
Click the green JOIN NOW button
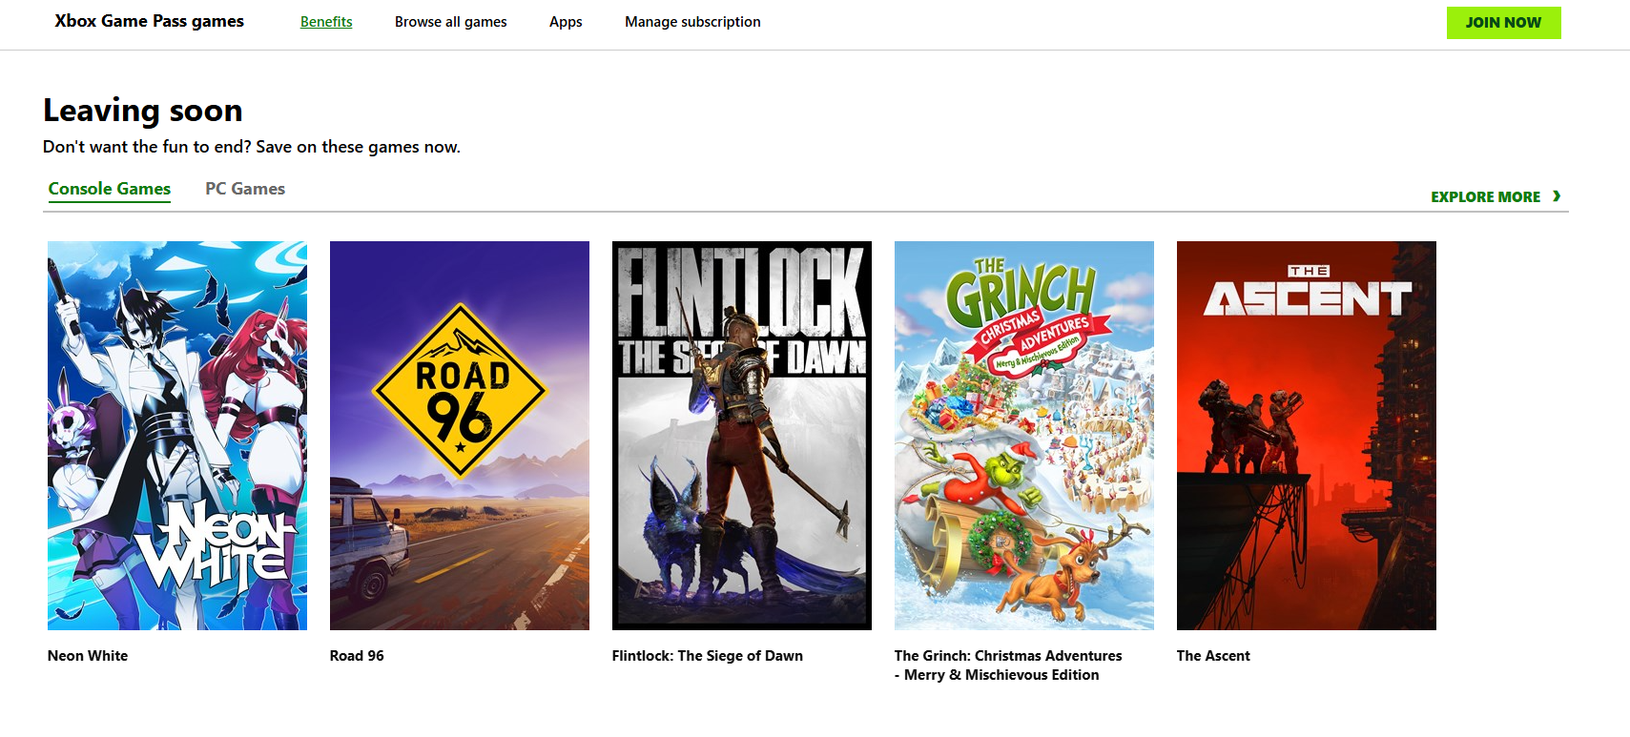pyautogui.click(x=1502, y=23)
